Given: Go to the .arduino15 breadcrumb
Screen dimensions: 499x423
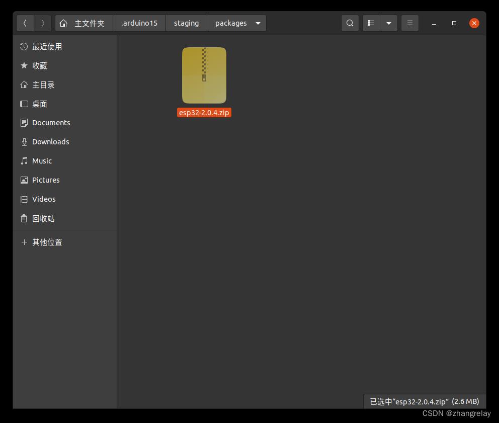Looking at the screenshot, I should pyautogui.click(x=139, y=23).
